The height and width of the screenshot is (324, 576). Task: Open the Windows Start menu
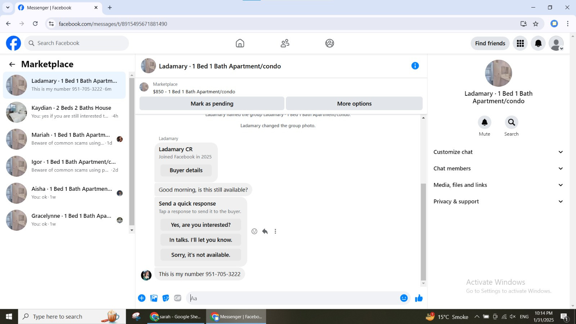pos(9,316)
